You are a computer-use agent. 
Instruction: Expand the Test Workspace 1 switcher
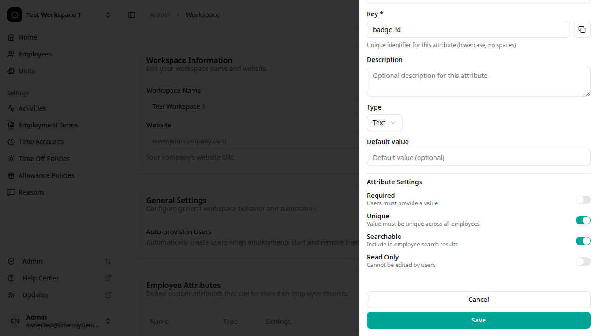coord(108,14)
